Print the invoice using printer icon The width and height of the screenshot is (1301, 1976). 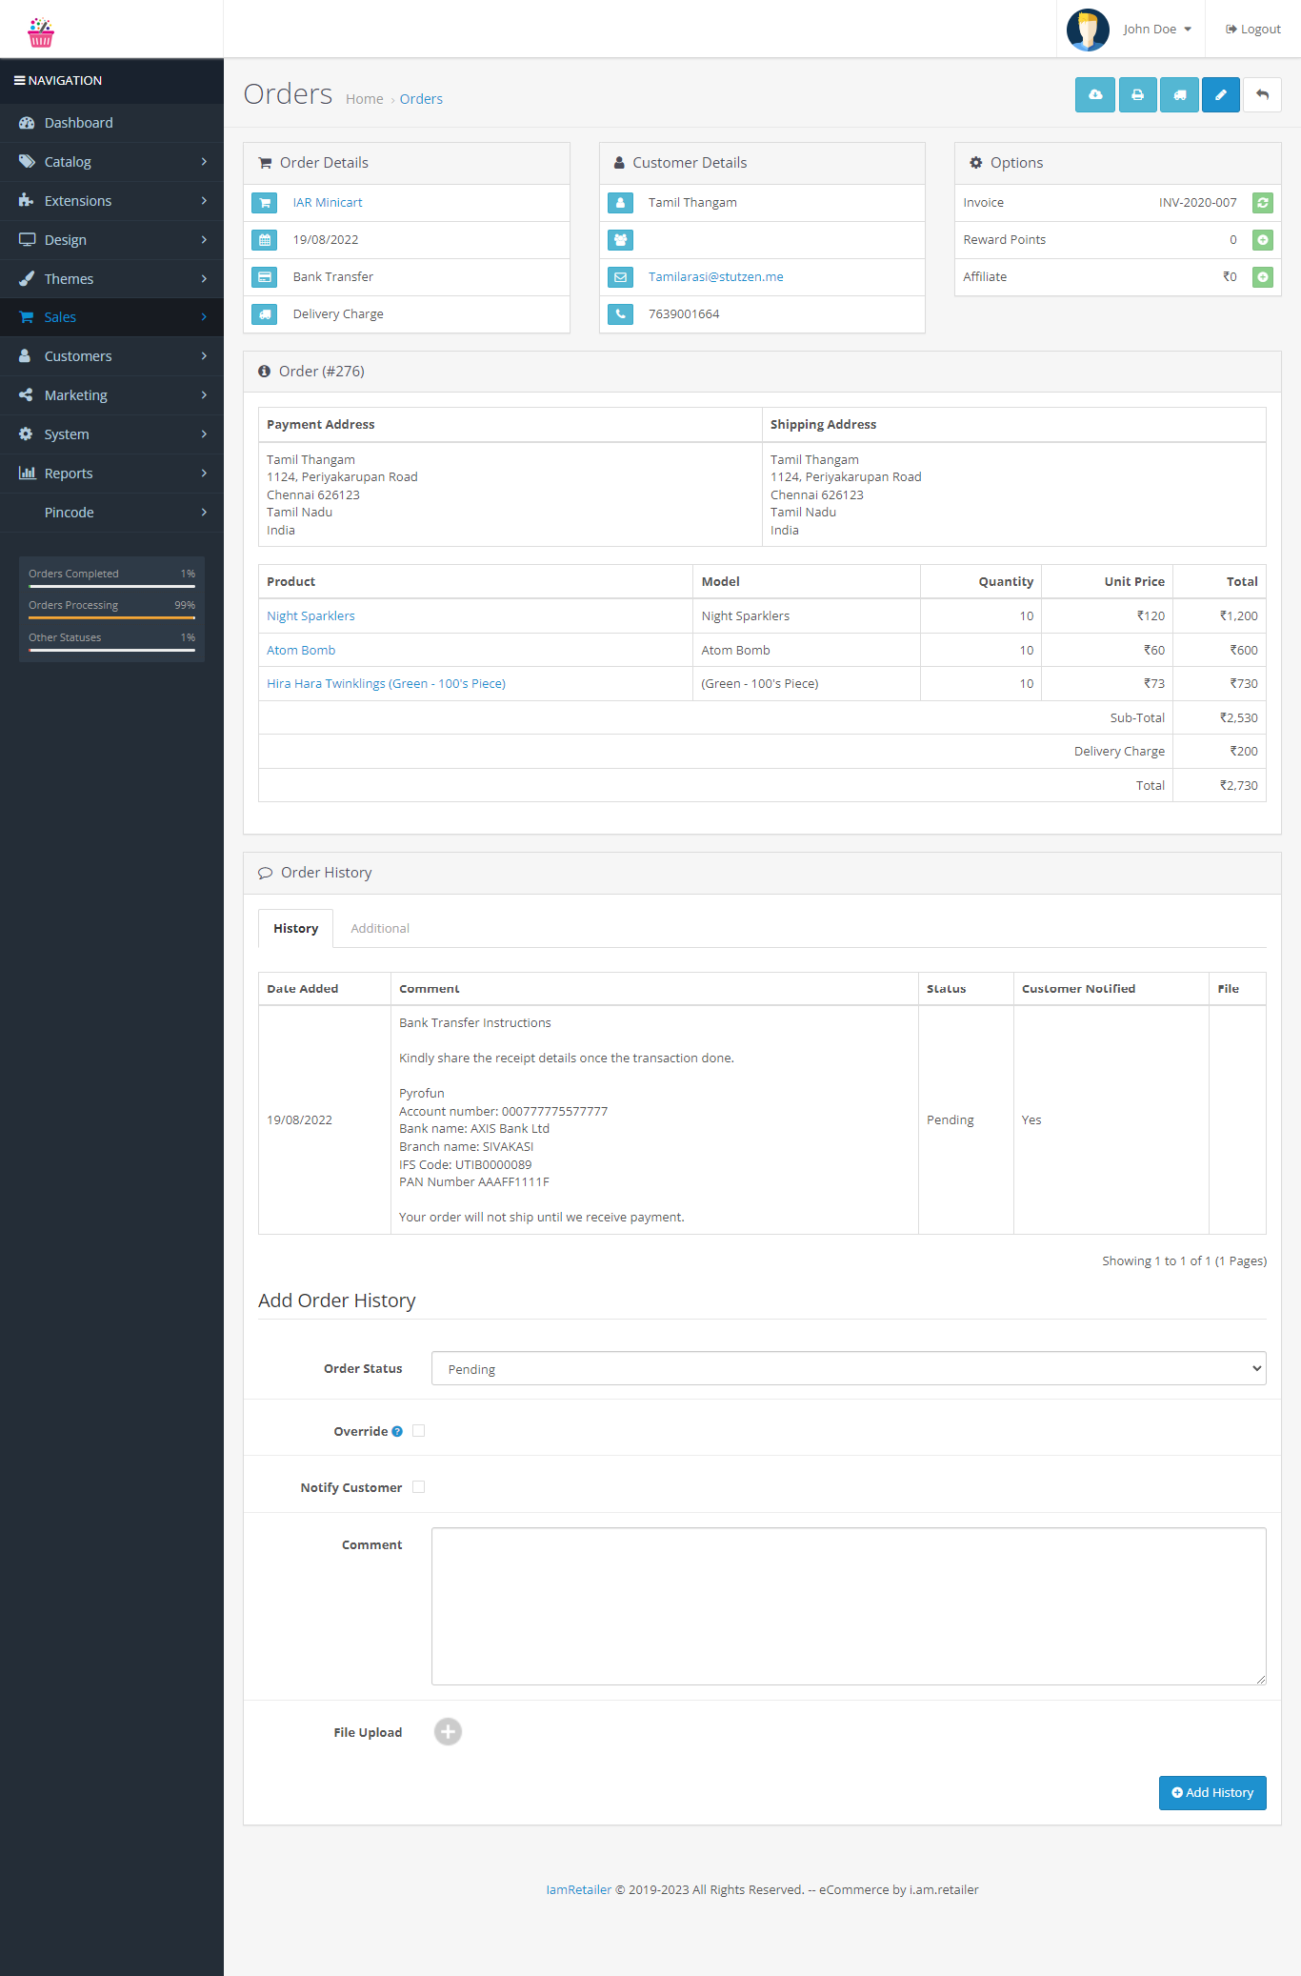[x=1137, y=95]
